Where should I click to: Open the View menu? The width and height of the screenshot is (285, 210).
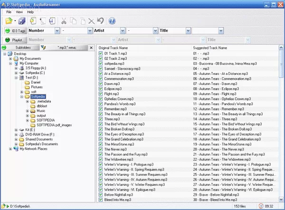19,11
